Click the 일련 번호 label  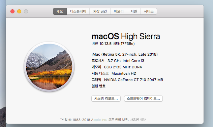coord(98,86)
